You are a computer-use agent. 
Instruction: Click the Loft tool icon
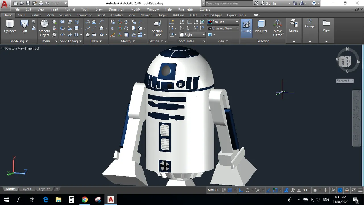[x=24, y=26]
